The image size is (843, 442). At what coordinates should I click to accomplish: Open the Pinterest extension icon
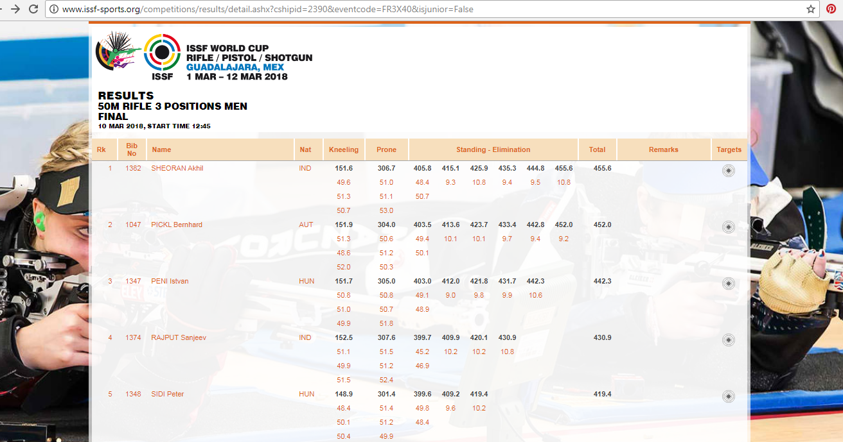(x=831, y=10)
